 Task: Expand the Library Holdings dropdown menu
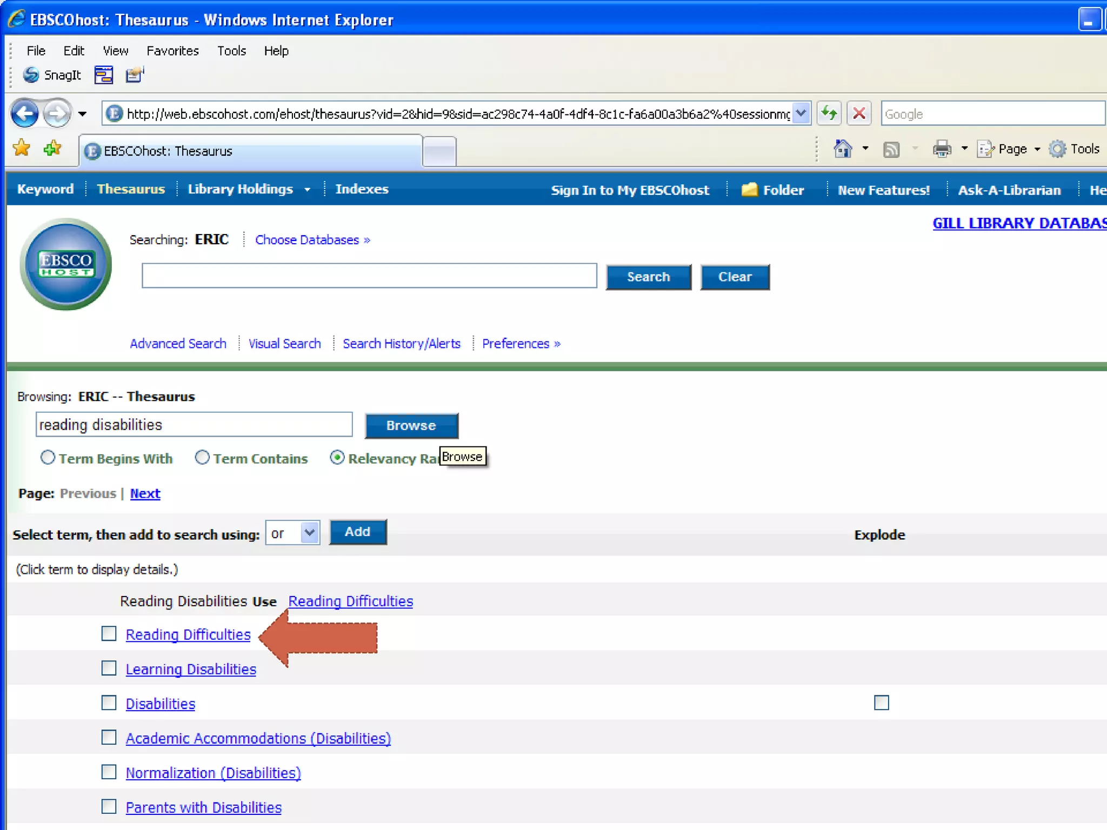[x=307, y=190]
